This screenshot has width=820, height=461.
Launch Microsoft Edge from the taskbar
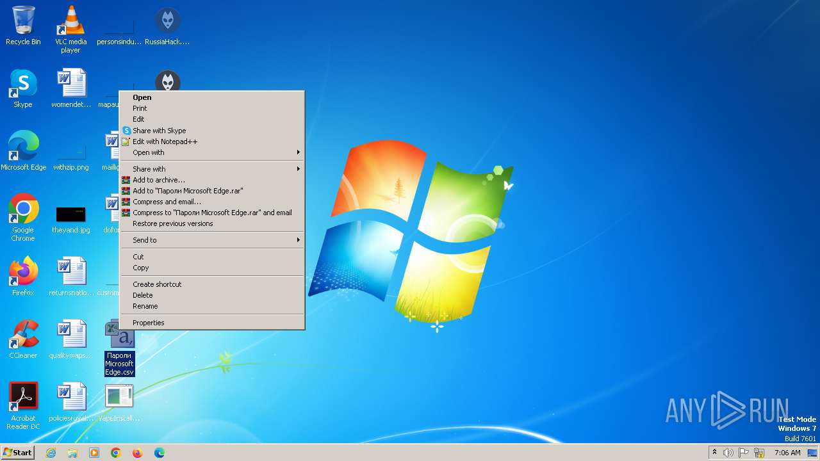point(160,453)
